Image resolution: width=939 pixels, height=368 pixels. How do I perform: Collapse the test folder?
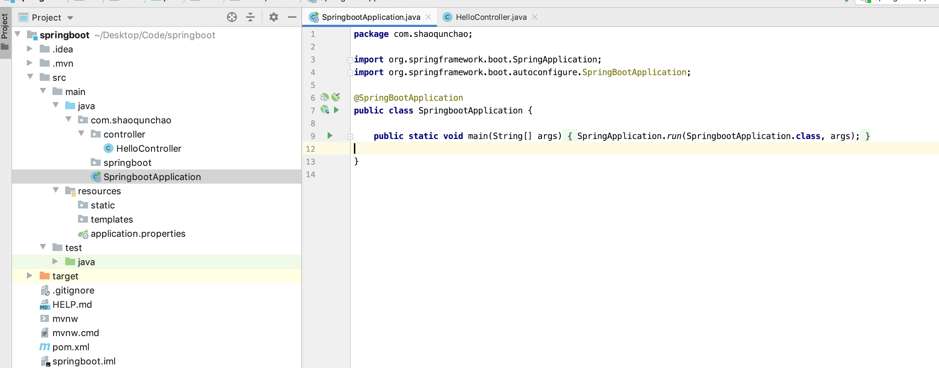[43, 247]
